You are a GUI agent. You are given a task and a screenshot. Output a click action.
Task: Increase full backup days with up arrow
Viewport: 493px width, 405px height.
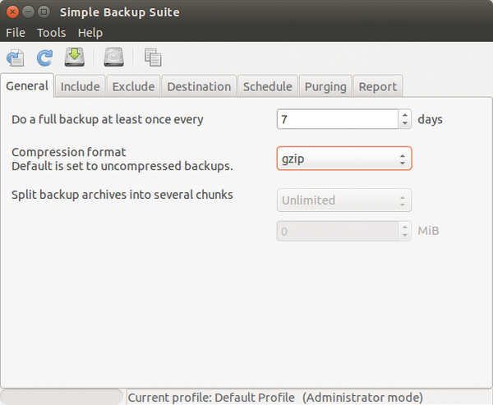click(405, 114)
